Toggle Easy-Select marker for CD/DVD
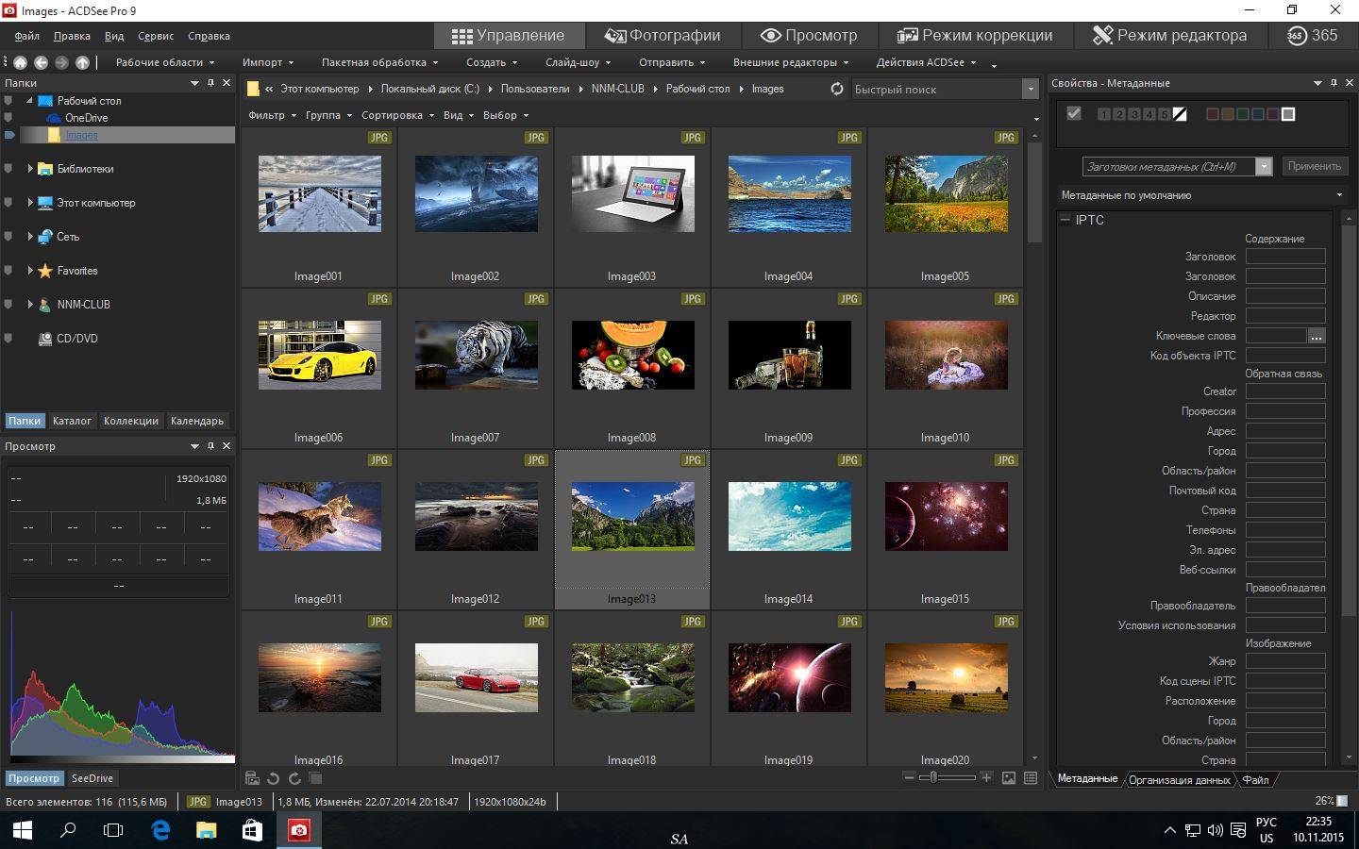This screenshot has width=1359, height=849. coord(8,339)
